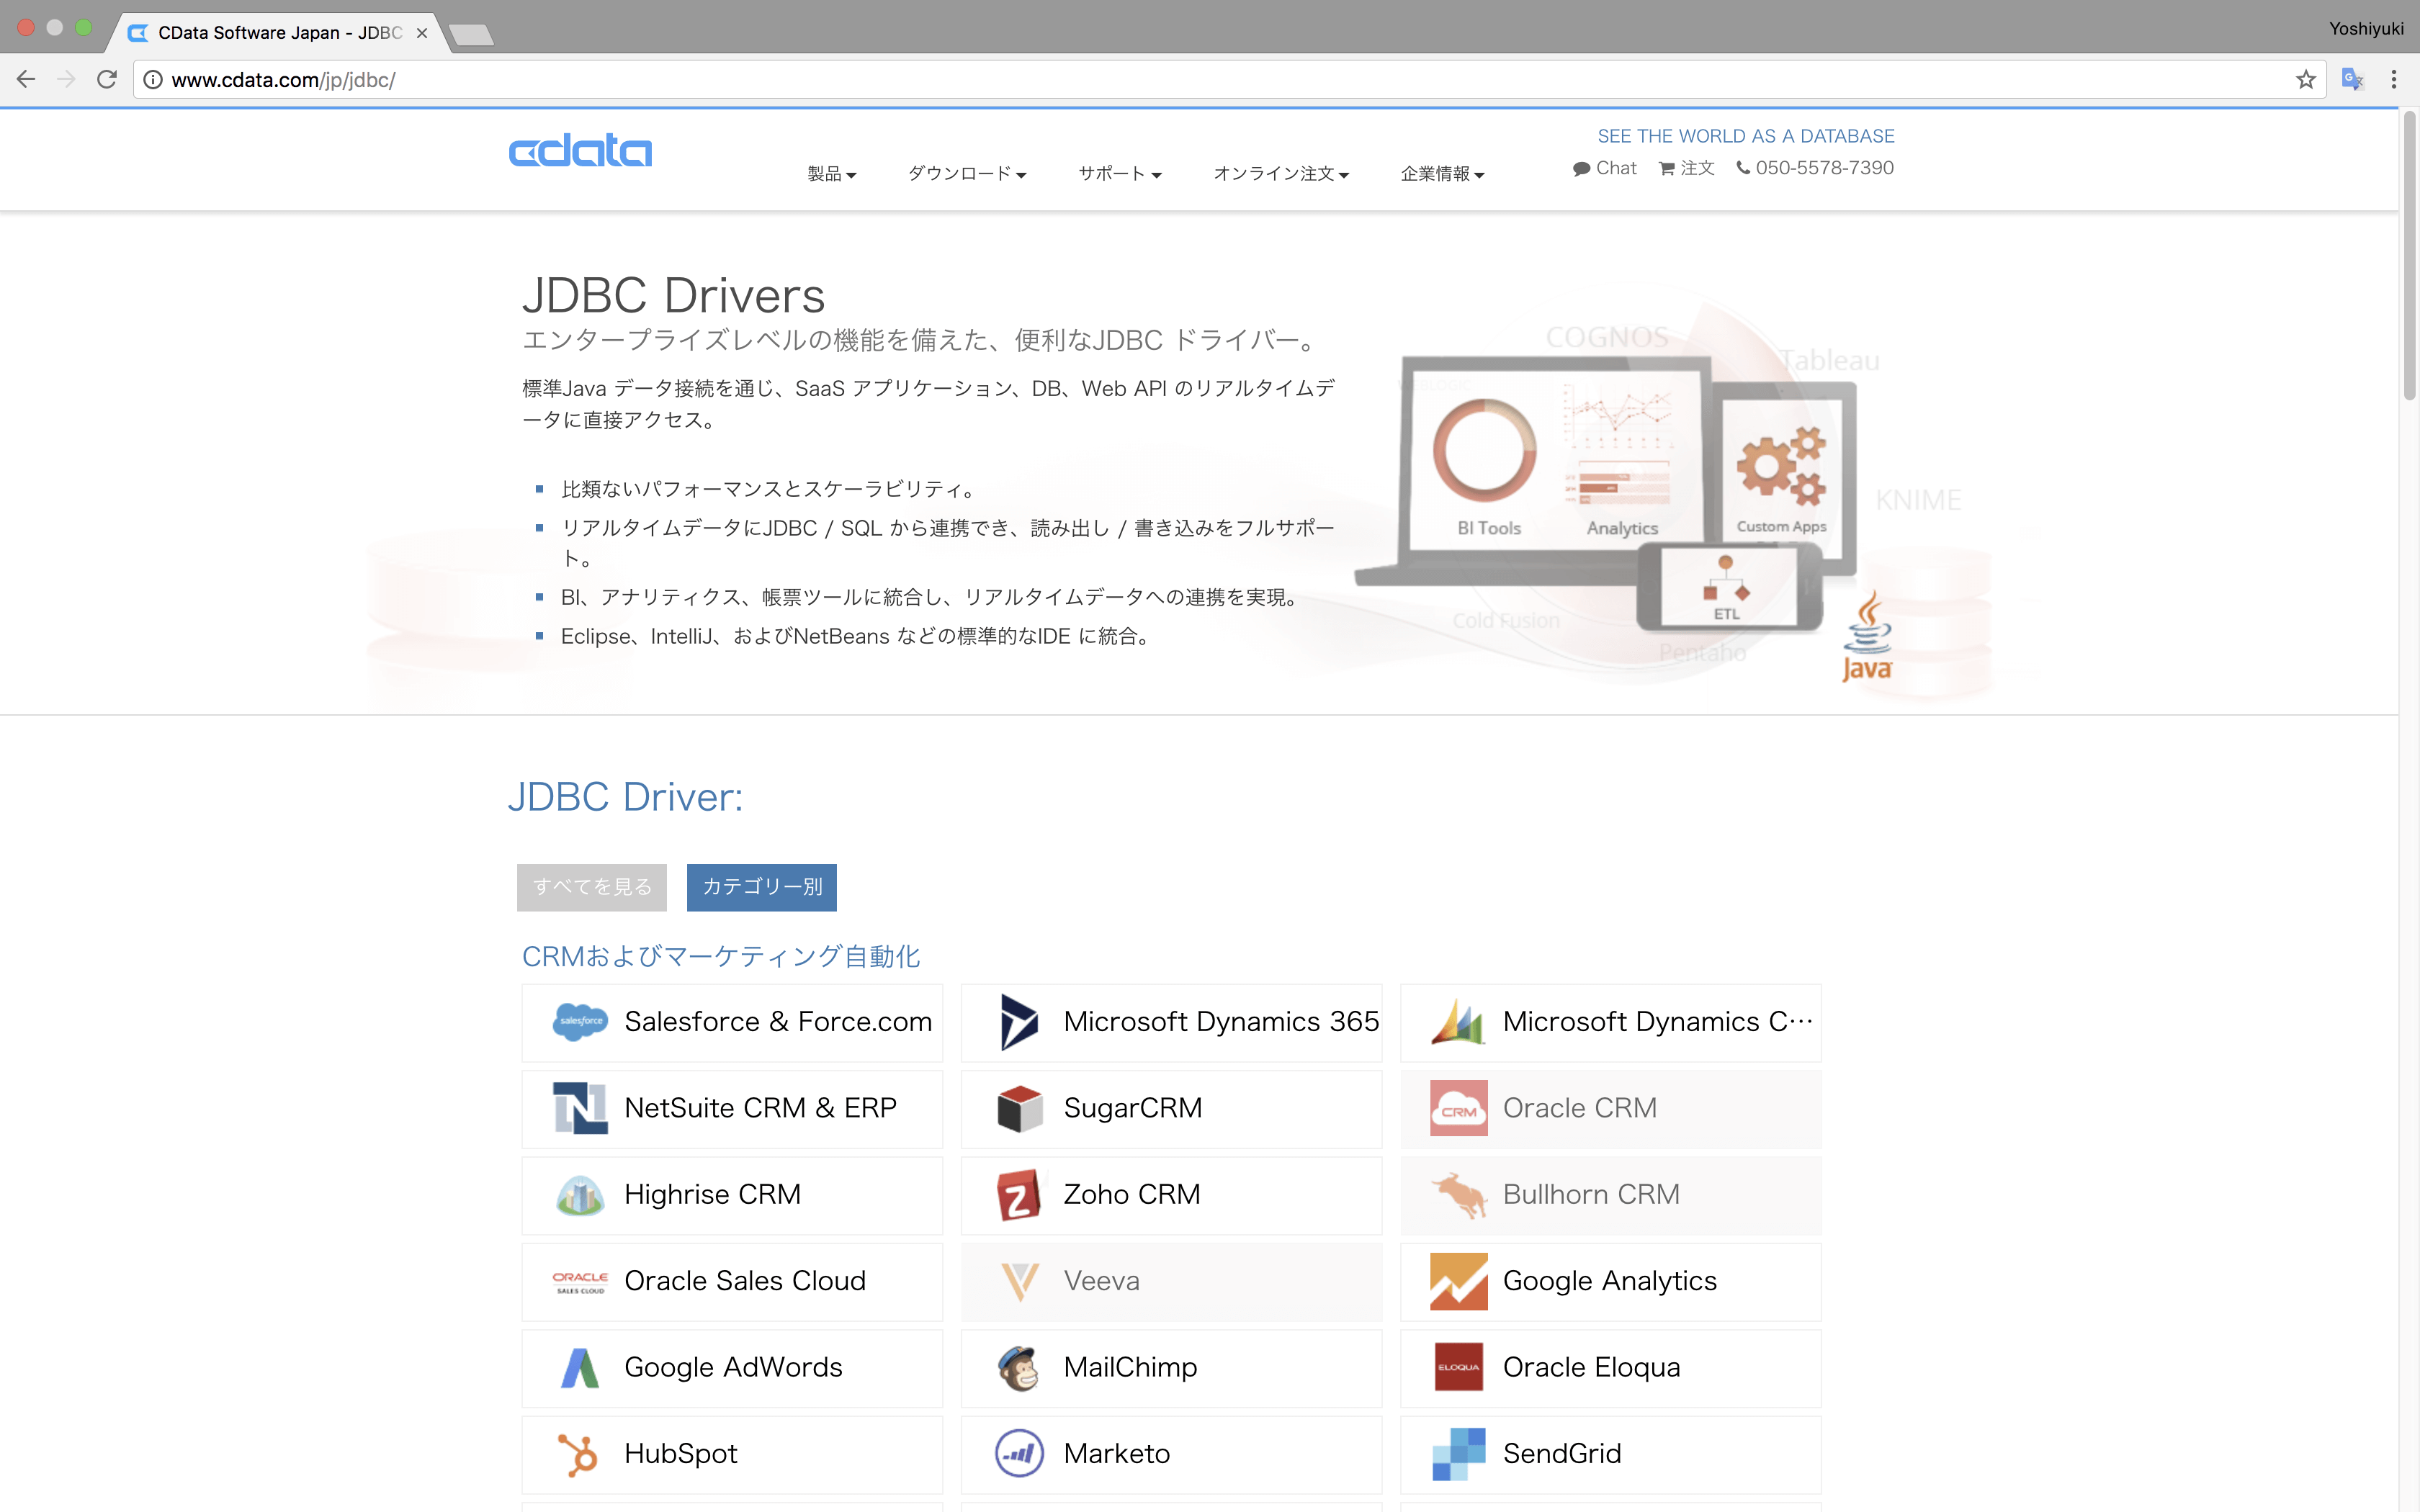2420x1512 pixels.
Task: Click the Veeva V logo icon
Action: tap(1019, 1281)
